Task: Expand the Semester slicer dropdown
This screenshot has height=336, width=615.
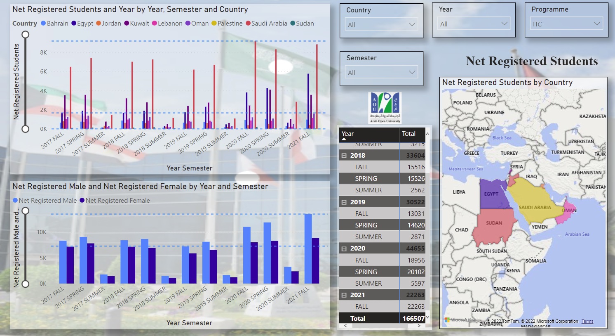Action: pos(381,73)
